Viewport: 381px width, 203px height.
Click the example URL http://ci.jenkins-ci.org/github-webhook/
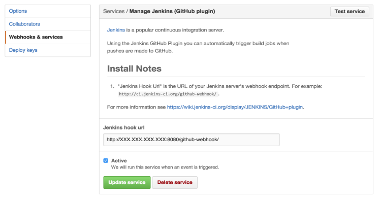click(168, 94)
